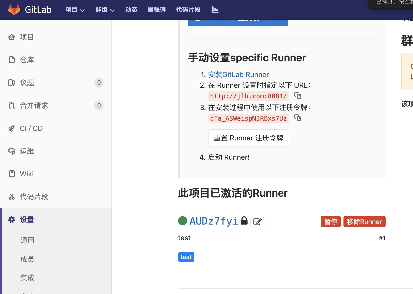Select 成员 under settings submenu

[x=27, y=259]
